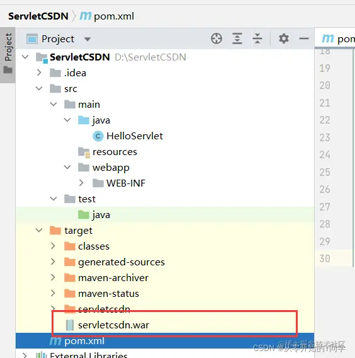355x358 pixels.
Task: Collapse the webapp folder
Action: pos(67,167)
